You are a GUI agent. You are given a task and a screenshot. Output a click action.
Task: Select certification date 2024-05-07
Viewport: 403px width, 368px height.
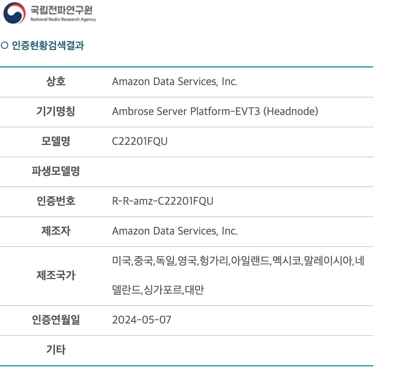142,320
